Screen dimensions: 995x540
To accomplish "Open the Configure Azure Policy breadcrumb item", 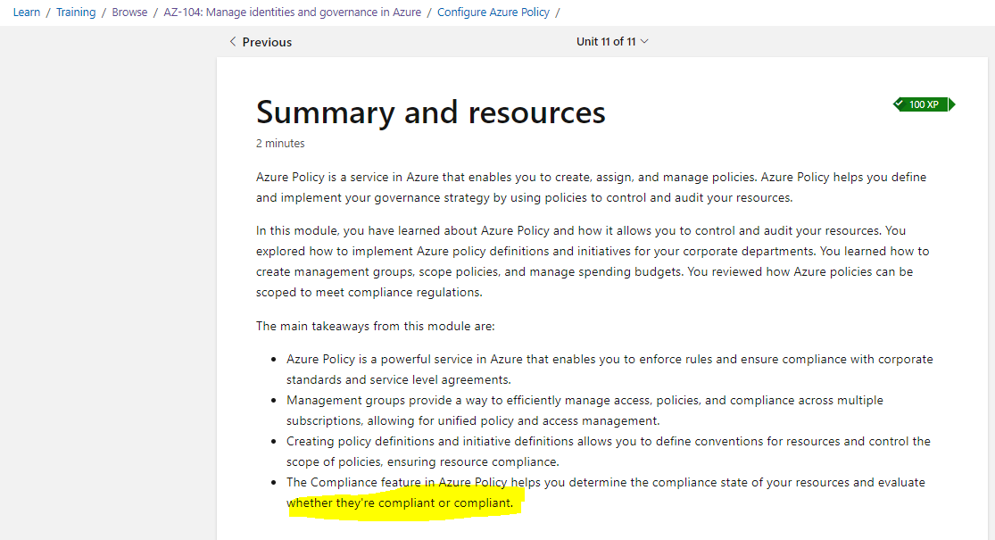I will pos(493,12).
